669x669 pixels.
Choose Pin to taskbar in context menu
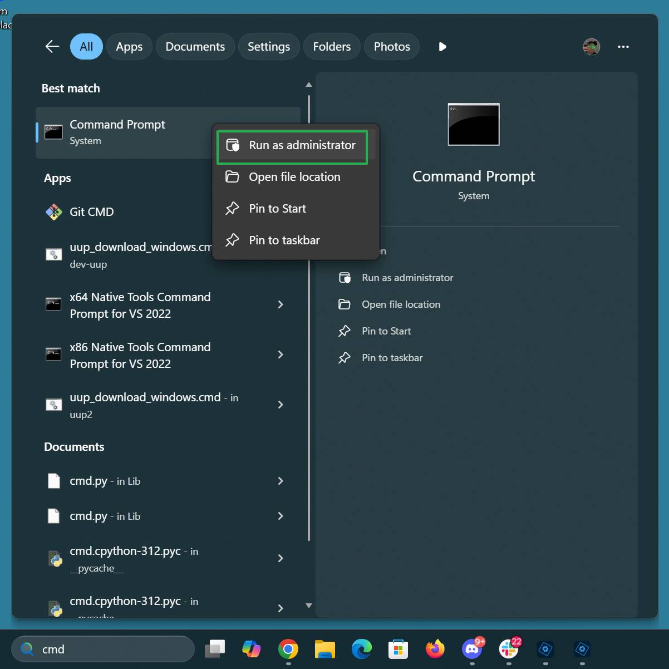click(x=284, y=240)
